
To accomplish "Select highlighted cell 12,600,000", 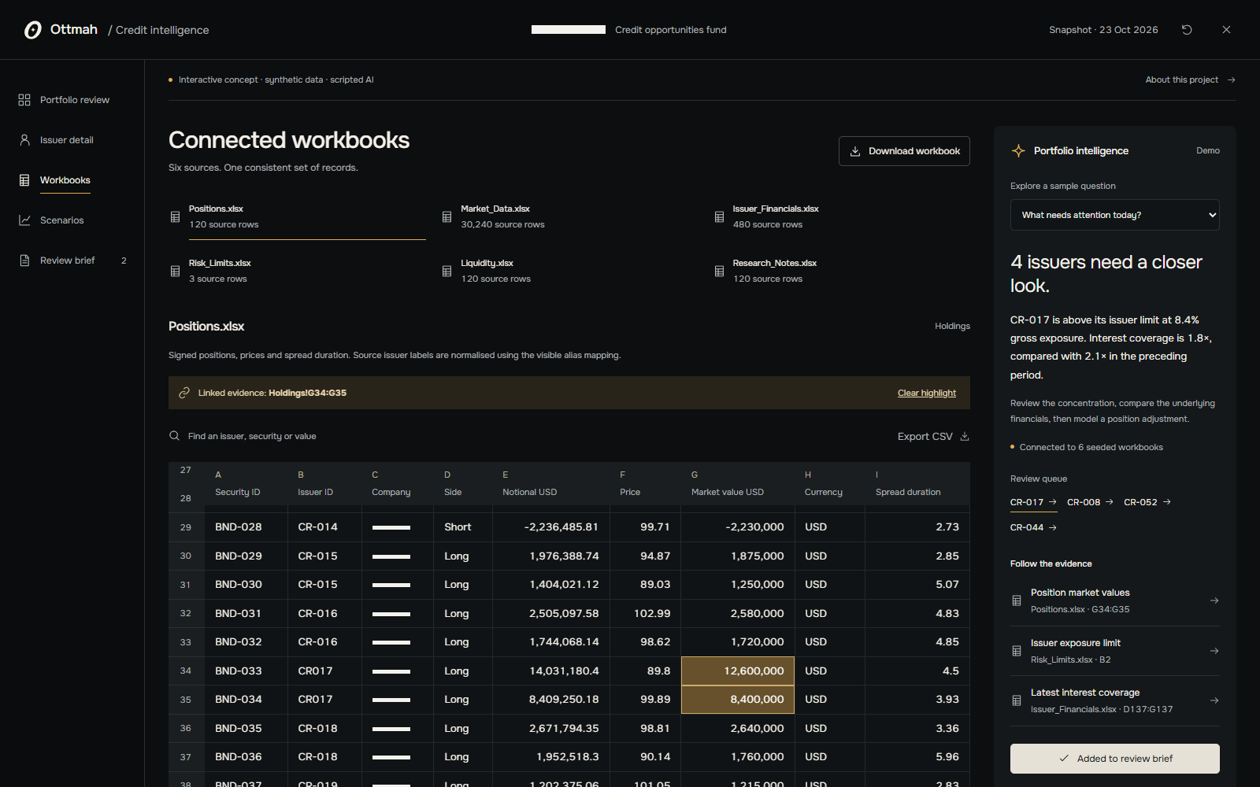I will [737, 671].
